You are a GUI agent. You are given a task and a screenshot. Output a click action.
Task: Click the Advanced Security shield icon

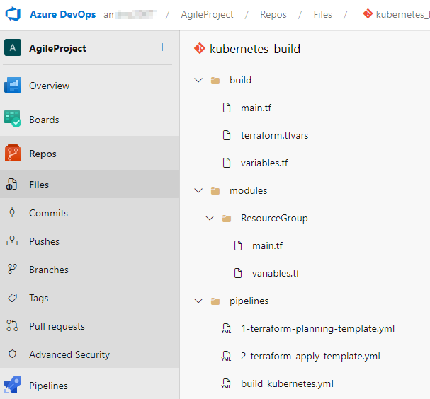pyautogui.click(x=12, y=354)
